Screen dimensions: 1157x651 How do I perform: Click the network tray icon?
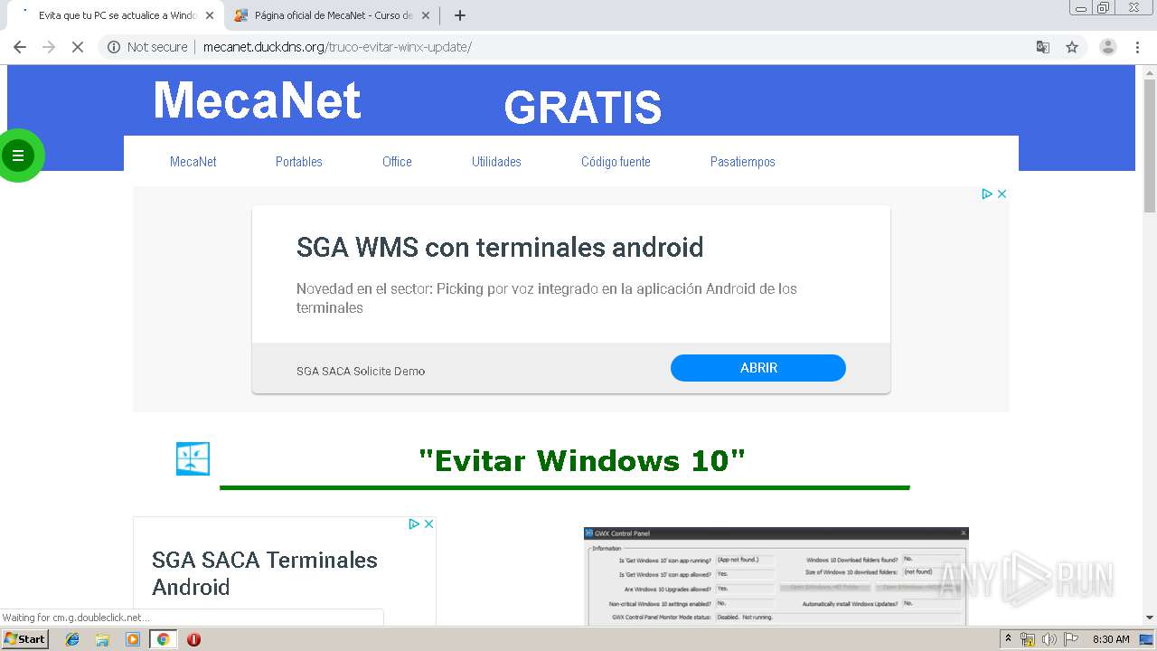(1028, 639)
